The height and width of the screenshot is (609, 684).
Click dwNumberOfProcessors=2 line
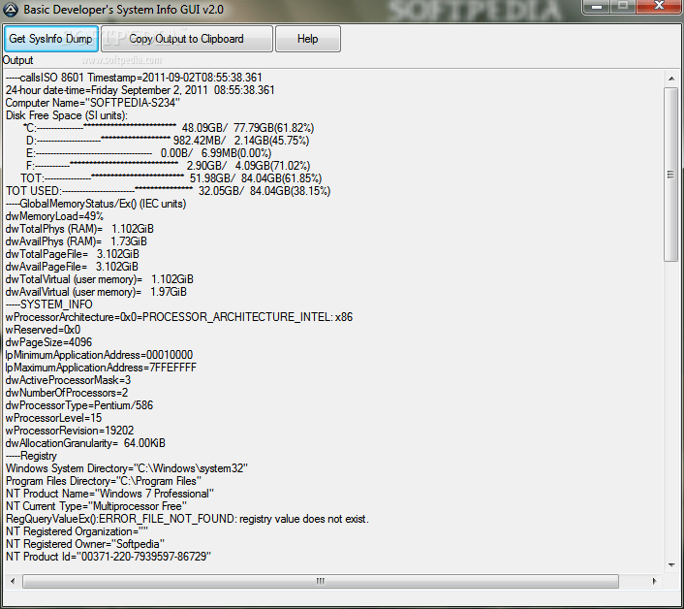point(67,393)
